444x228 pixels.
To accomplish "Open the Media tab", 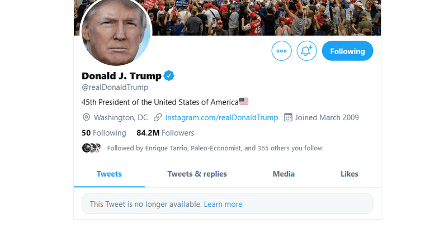I will [x=284, y=174].
